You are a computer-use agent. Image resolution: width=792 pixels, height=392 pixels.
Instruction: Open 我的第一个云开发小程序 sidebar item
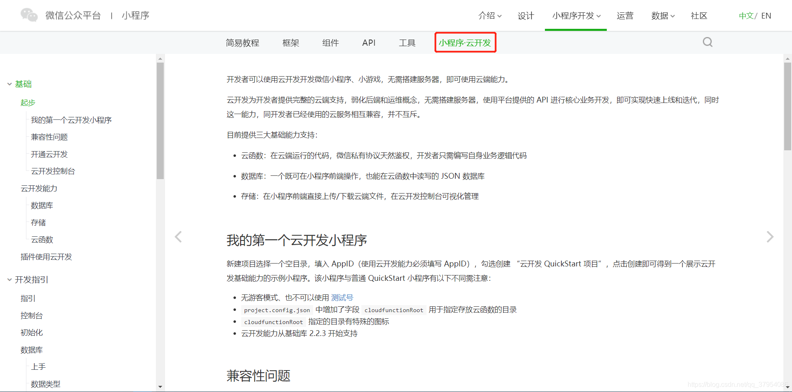click(71, 120)
